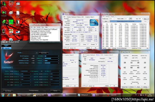Image resolution: width=155 pixels, height=102 pixels.
Task: Launch Internet Explorer from the taskbar
Action: coord(9,95)
